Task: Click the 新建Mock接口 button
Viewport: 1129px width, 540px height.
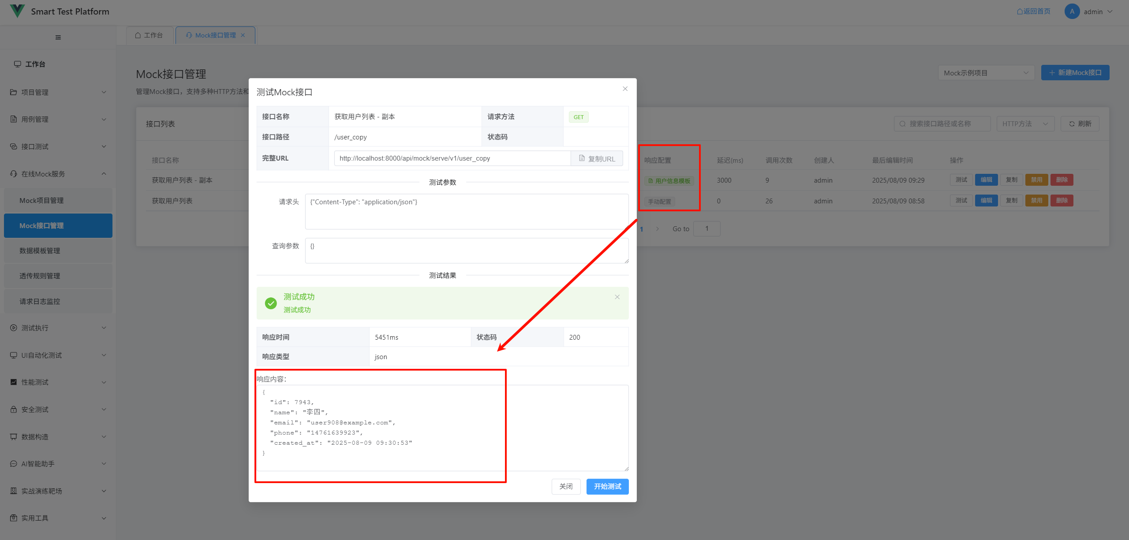Action: click(x=1075, y=73)
